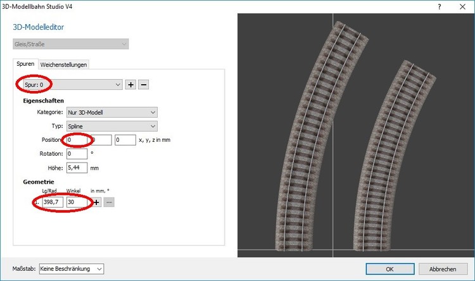
Task: Open the Kategorie dropdown showing Nur 3D-Modell
Action: 111,113
